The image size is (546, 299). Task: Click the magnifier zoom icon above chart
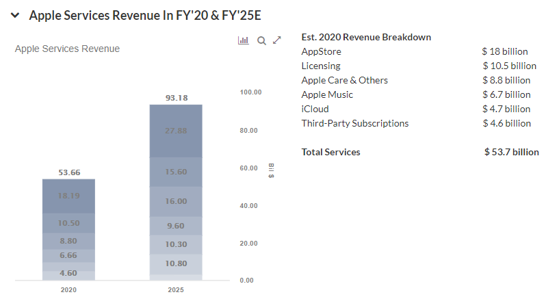261,40
